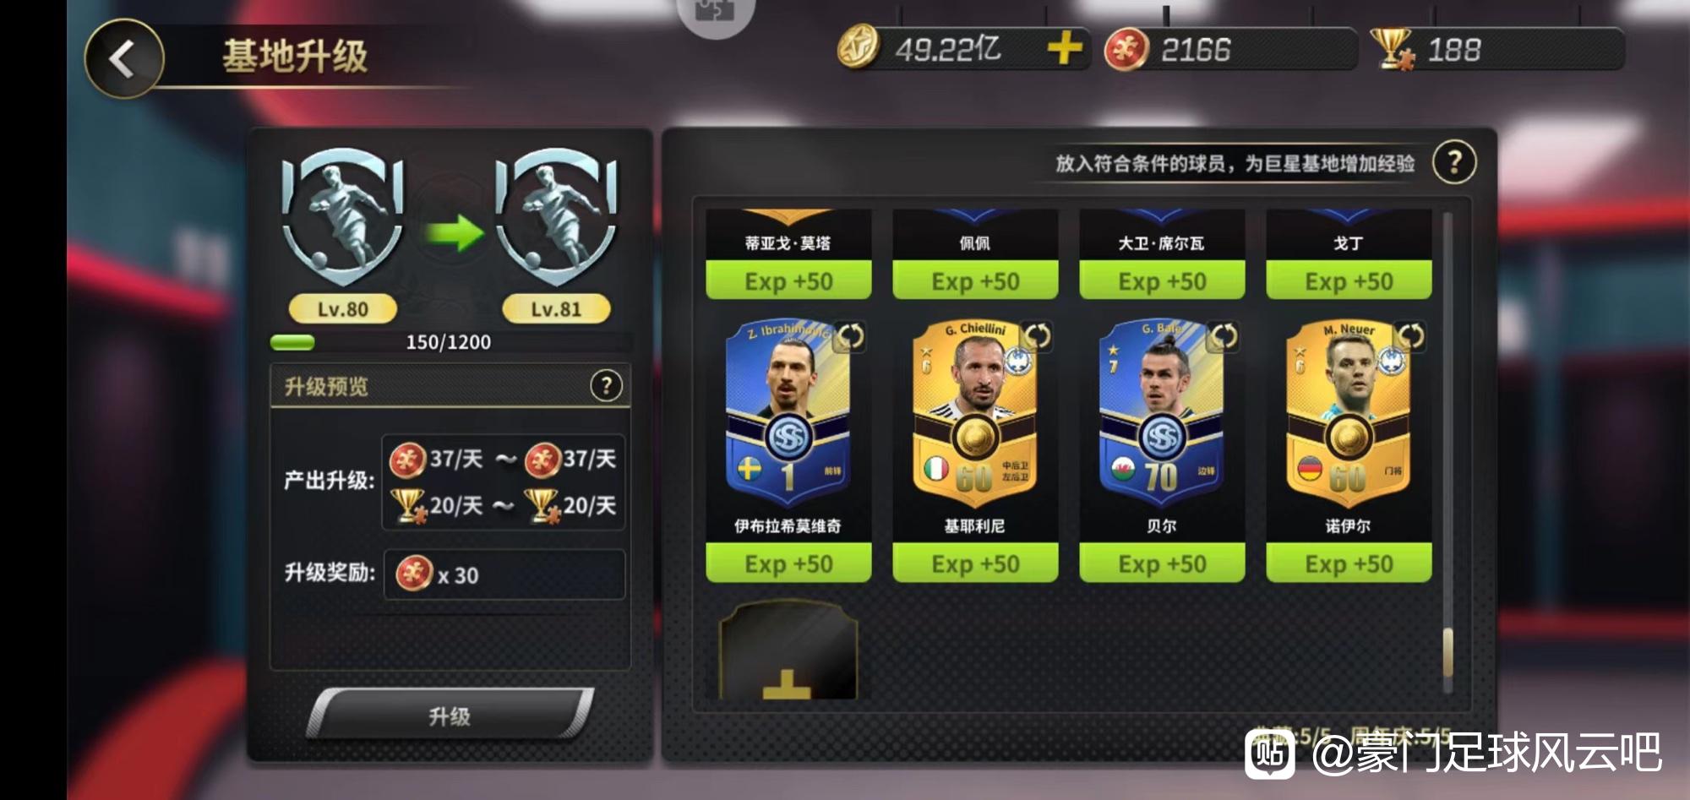Tap Exp +50 under 大卫·席尔瓦

click(1162, 280)
